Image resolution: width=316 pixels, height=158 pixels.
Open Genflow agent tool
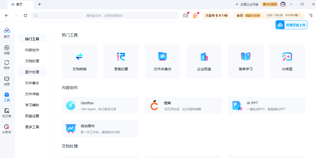point(100,105)
